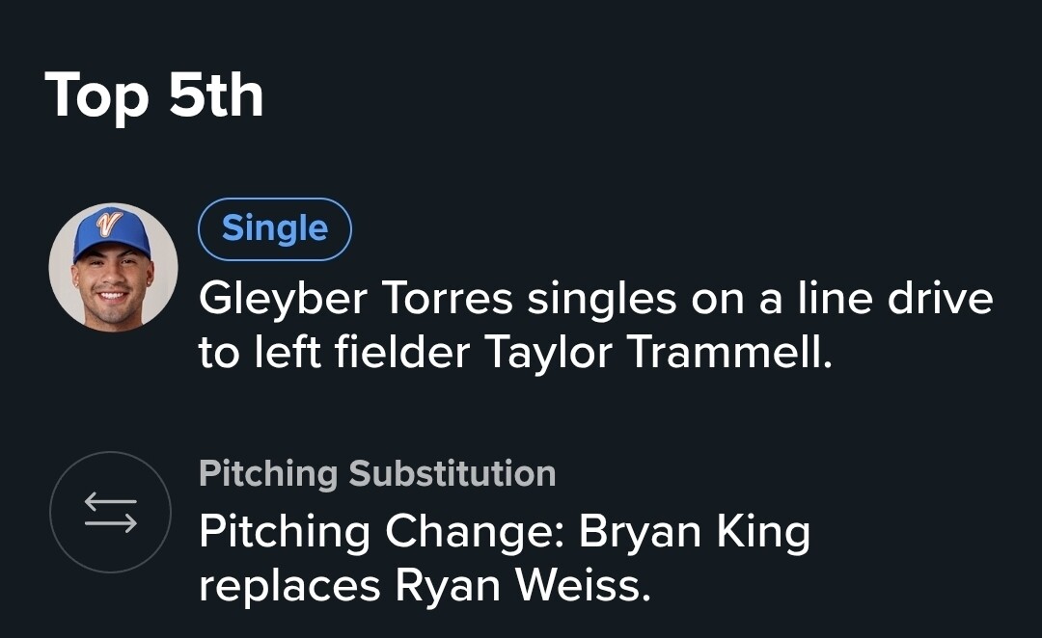Click the word "Top" in the inning heading
The height and width of the screenshot is (638, 1042).
[x=97, y=94]
